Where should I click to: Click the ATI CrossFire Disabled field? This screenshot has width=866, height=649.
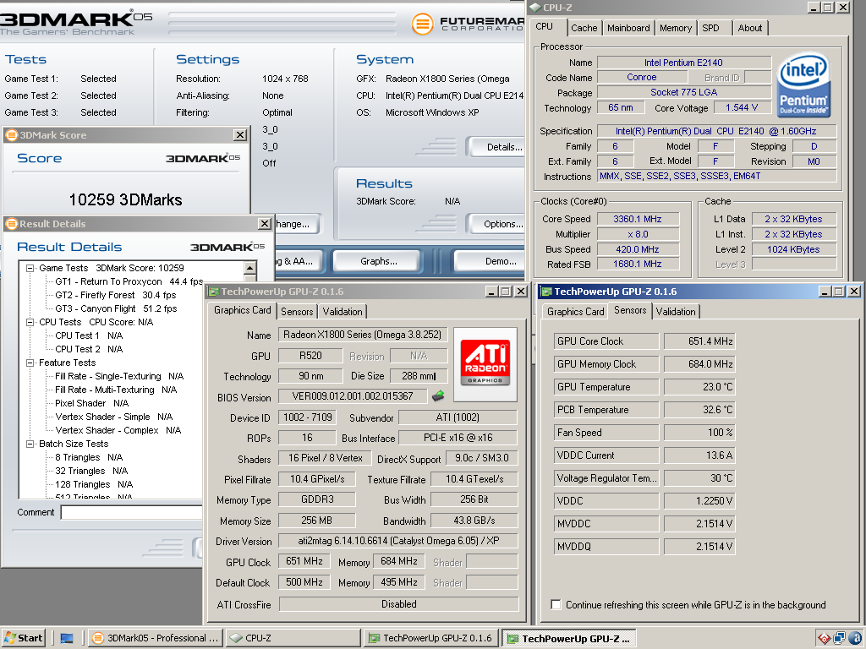pyautogui.click(x=399, y=604)
